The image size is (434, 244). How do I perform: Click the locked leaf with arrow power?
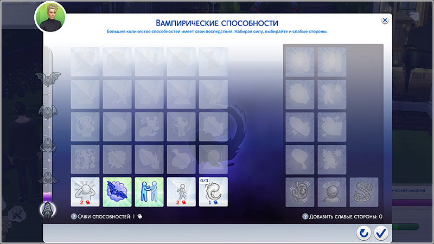149,159
